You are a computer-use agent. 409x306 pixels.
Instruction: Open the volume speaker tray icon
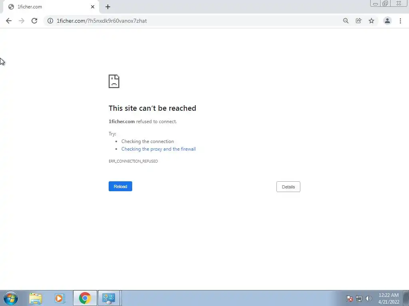pyautogui.click(x=369, y=298)
